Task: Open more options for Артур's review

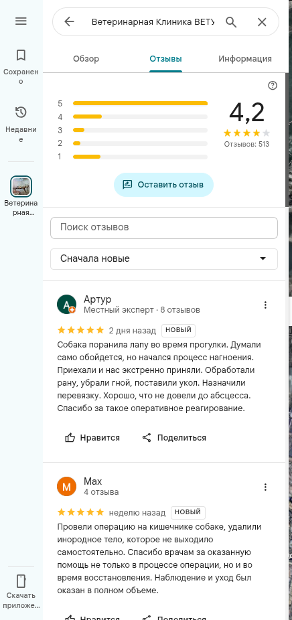Action: pos(265,305)
